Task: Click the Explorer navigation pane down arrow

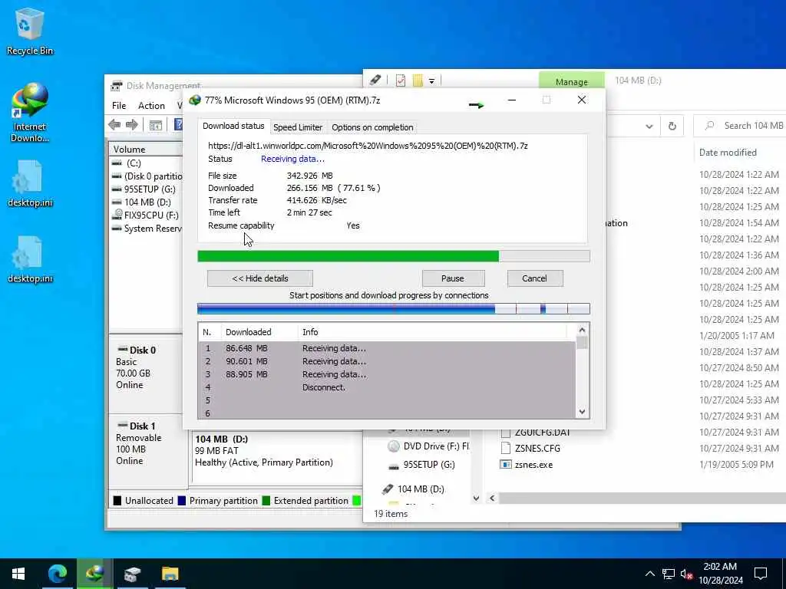Action: [476, 498]
